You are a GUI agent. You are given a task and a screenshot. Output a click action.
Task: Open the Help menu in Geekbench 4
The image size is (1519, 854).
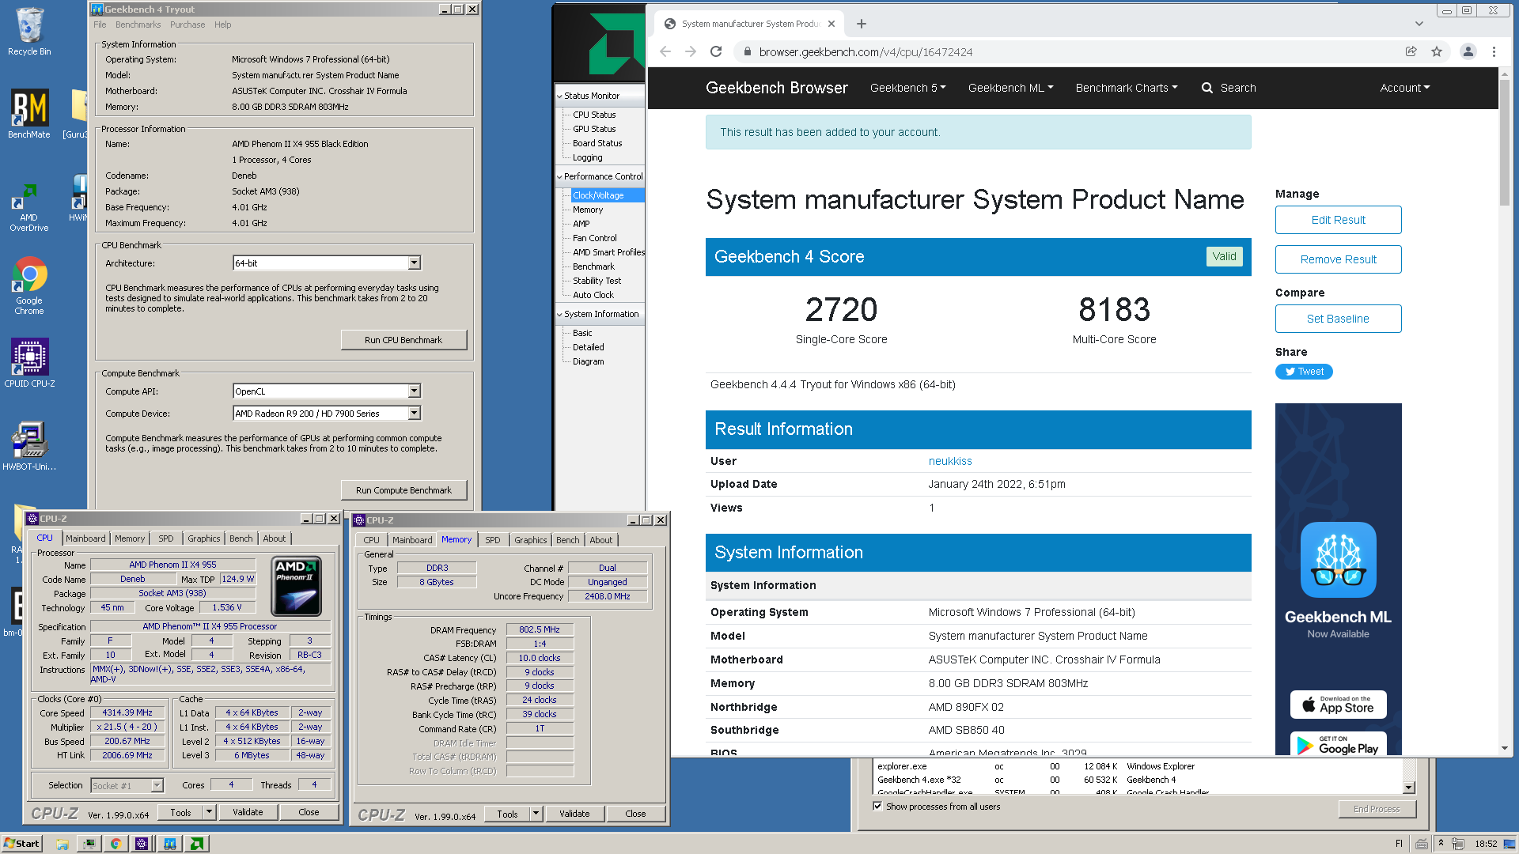(223, 25)
